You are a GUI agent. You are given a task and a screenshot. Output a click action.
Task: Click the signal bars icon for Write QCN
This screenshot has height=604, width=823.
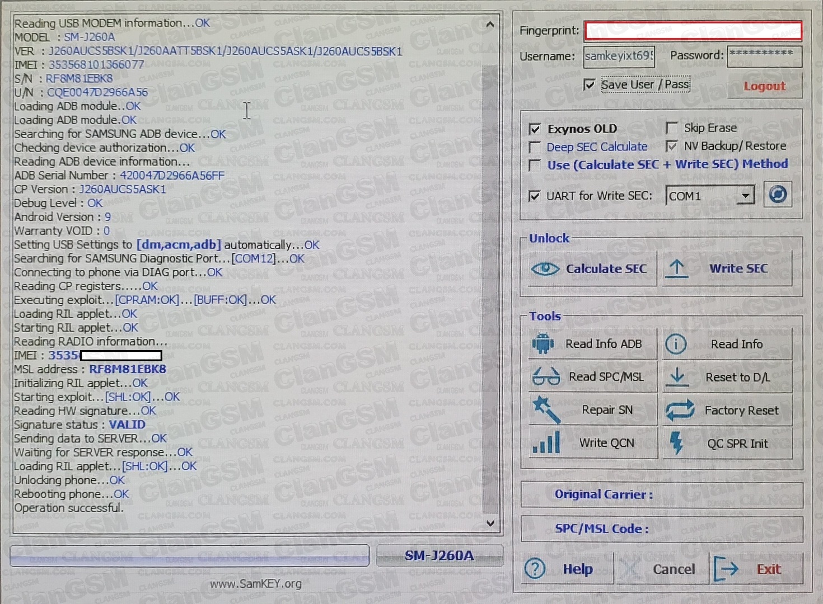point(546,443)
